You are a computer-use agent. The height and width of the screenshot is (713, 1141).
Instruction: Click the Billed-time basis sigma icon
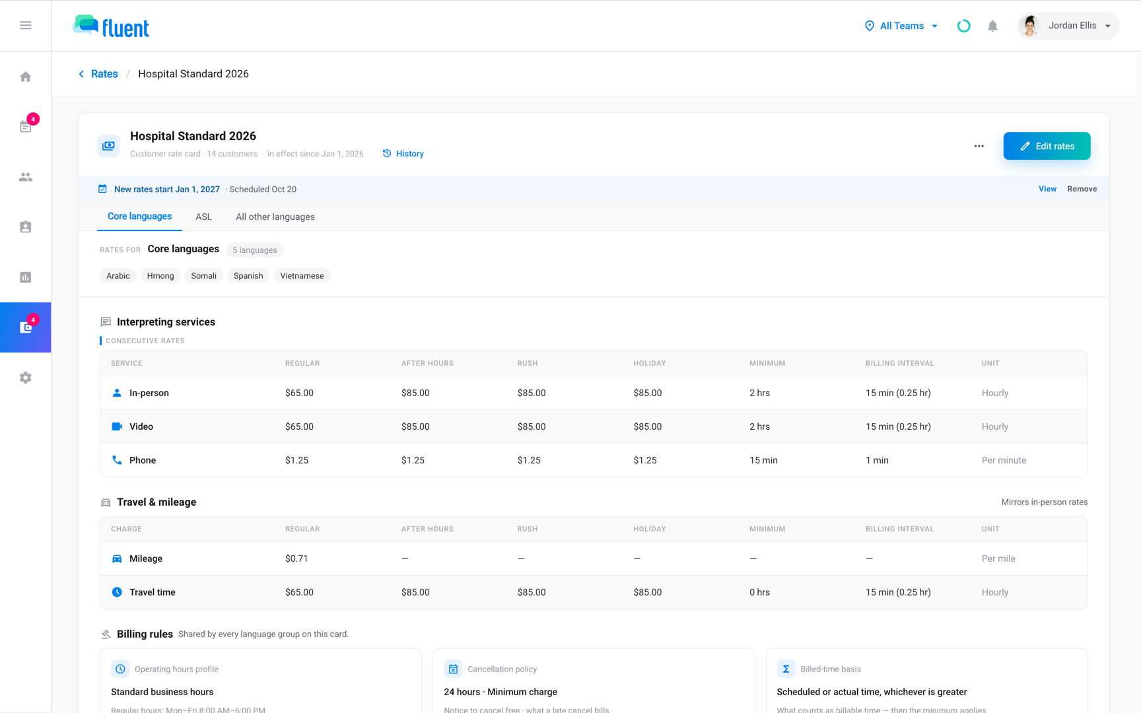tap(786, 669)
